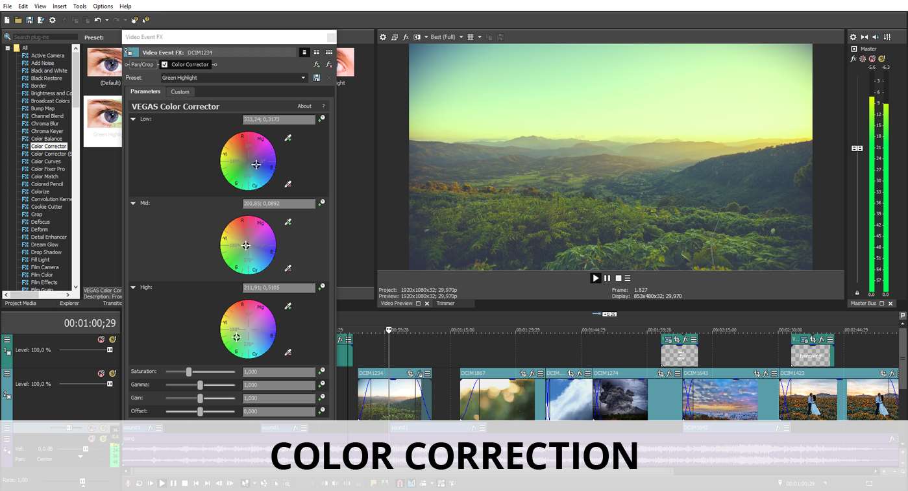Mute the Master bus output
The width and height of the screenshot is (908, 491).
872,59
